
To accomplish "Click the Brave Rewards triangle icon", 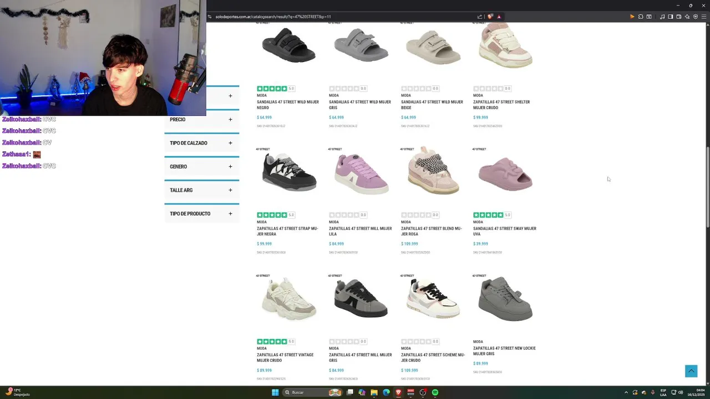I will click(x=499, y=17).
